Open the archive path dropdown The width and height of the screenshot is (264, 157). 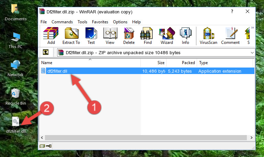[x=252, y=52]
